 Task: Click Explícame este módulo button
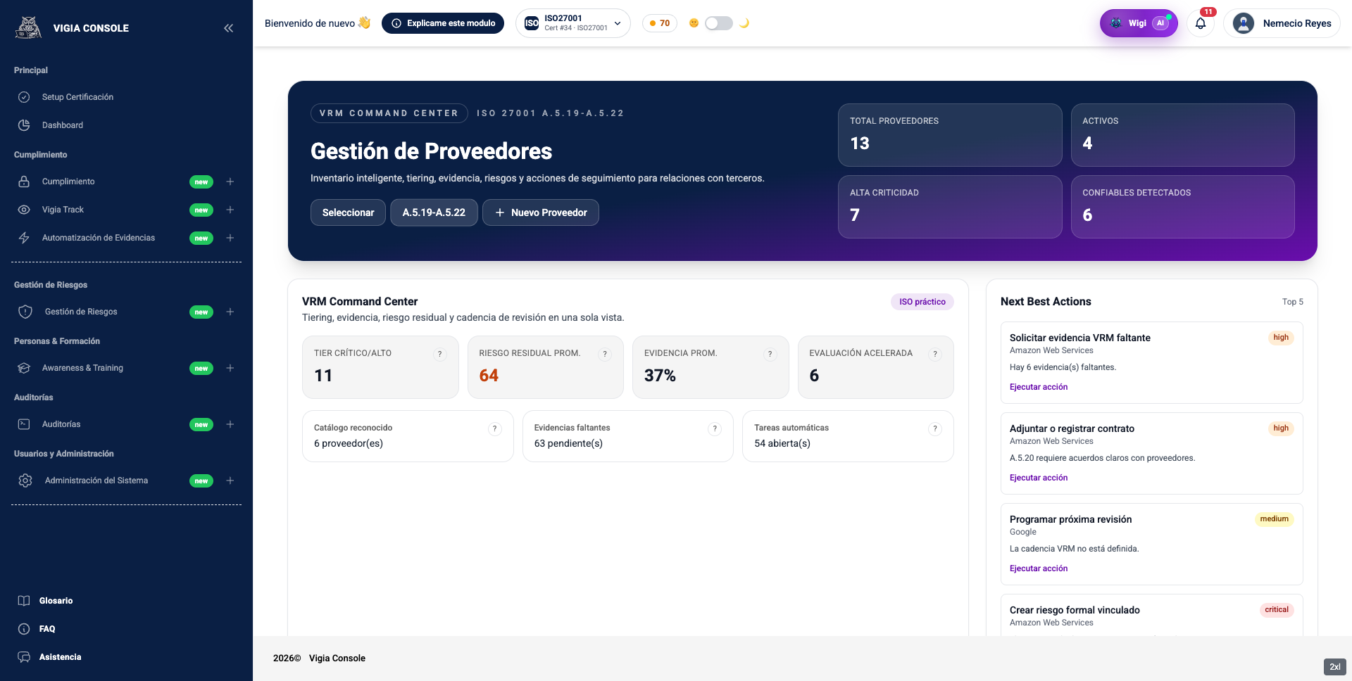click(443, 23)
